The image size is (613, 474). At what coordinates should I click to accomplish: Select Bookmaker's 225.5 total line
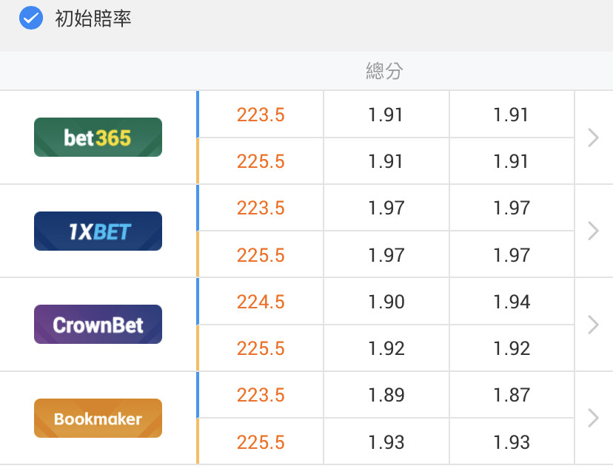pos(261,442)
